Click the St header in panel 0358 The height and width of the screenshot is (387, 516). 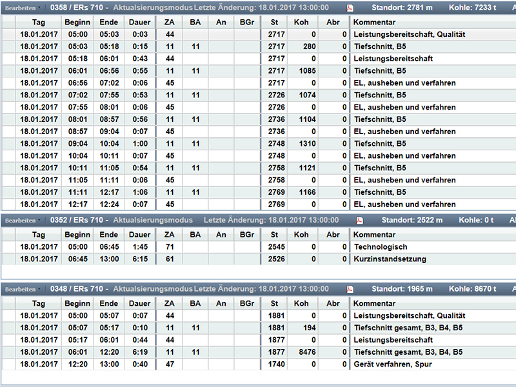click(x=275, y=22)
